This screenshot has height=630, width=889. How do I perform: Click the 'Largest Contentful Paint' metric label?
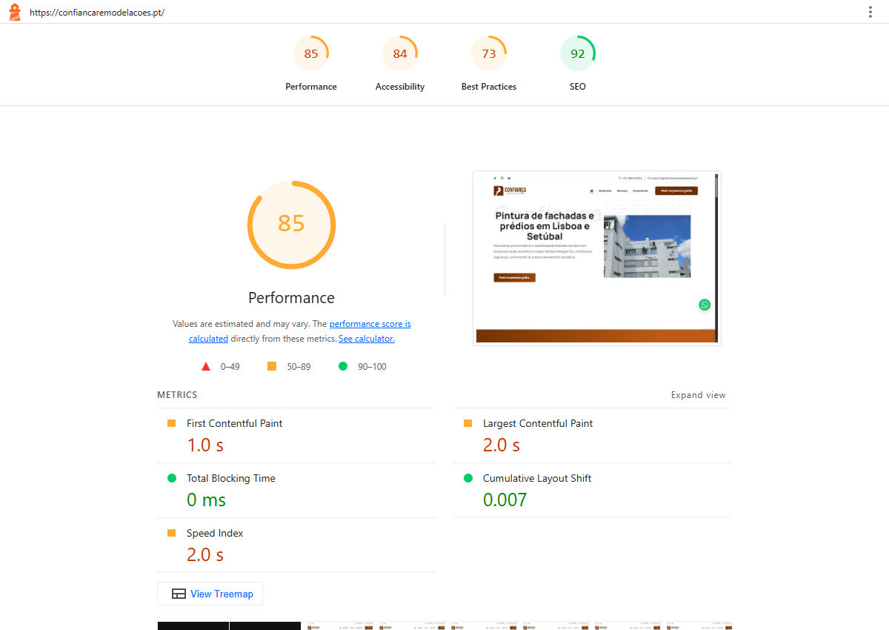tap(538, 423)
